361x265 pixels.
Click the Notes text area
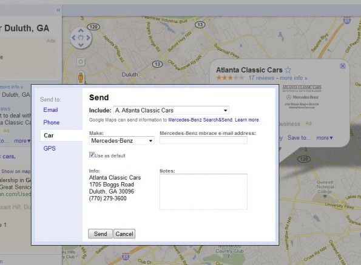[x=203, y=192]
